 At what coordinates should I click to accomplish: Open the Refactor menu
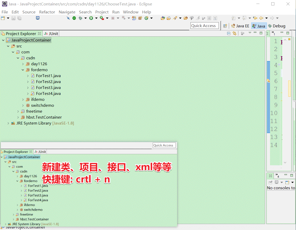pos(47,12)
